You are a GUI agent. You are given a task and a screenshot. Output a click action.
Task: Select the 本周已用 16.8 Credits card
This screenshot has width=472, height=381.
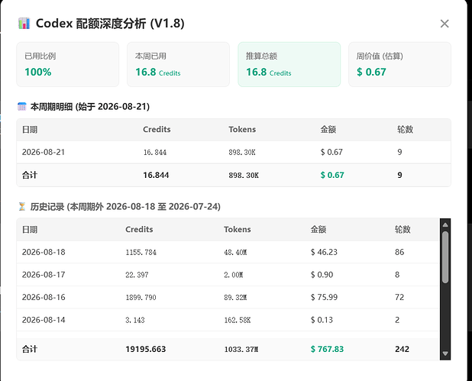tap(178, 64)
